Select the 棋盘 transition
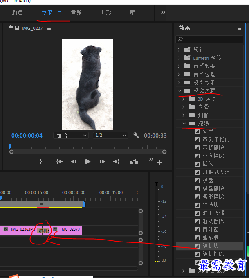This screenshot has width=249, height=278. [208, 180]
